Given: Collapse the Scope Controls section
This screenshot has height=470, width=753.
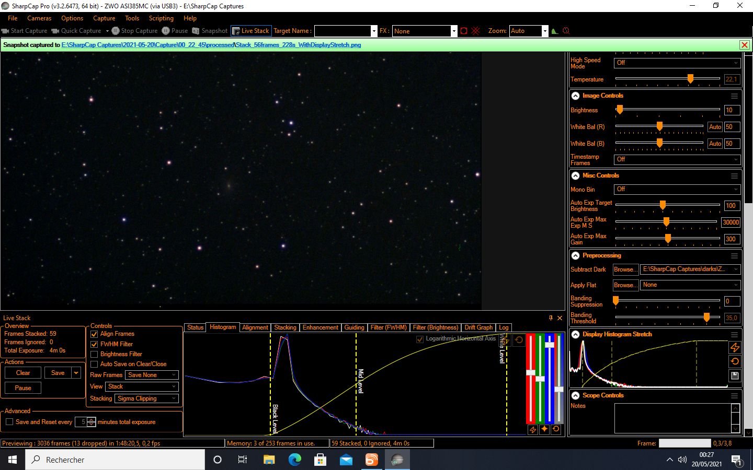Looking at the screenshot, I should click(575, 396).
